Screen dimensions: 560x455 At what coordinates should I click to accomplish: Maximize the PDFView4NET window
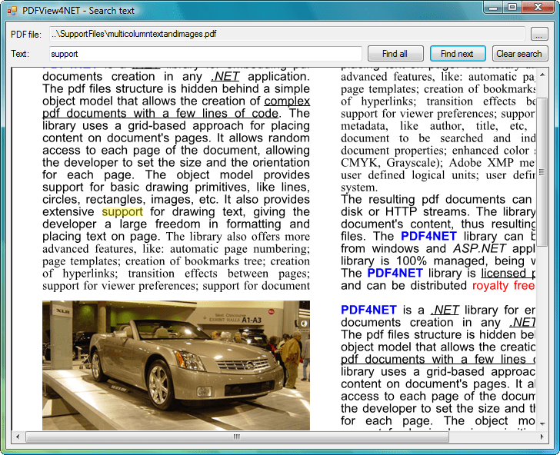pyautogui.click(x=512, y=8)
